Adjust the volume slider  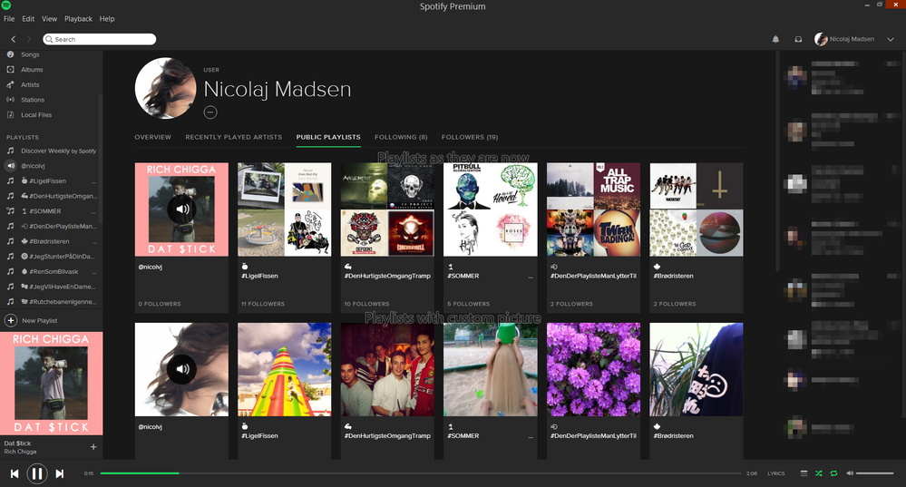[x=875, y=473]
